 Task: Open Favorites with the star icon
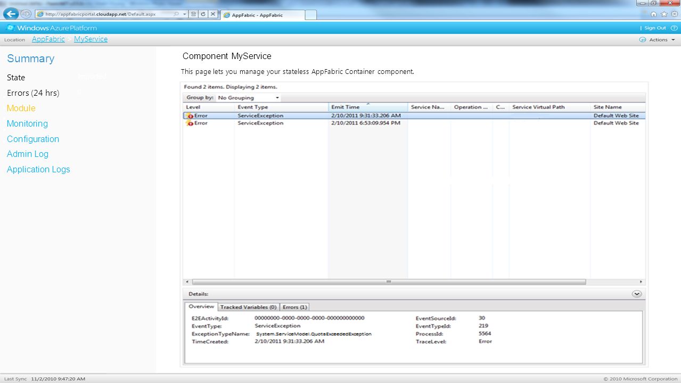pyautogui.click(x=664, y=14)
